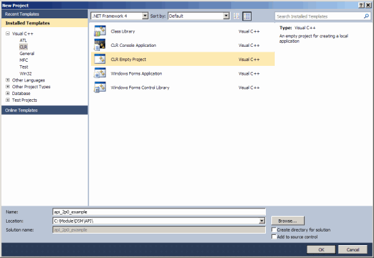Check Add to source control
Screen dimensions: 374x258
pyautogui.click(x=274, y=236)
